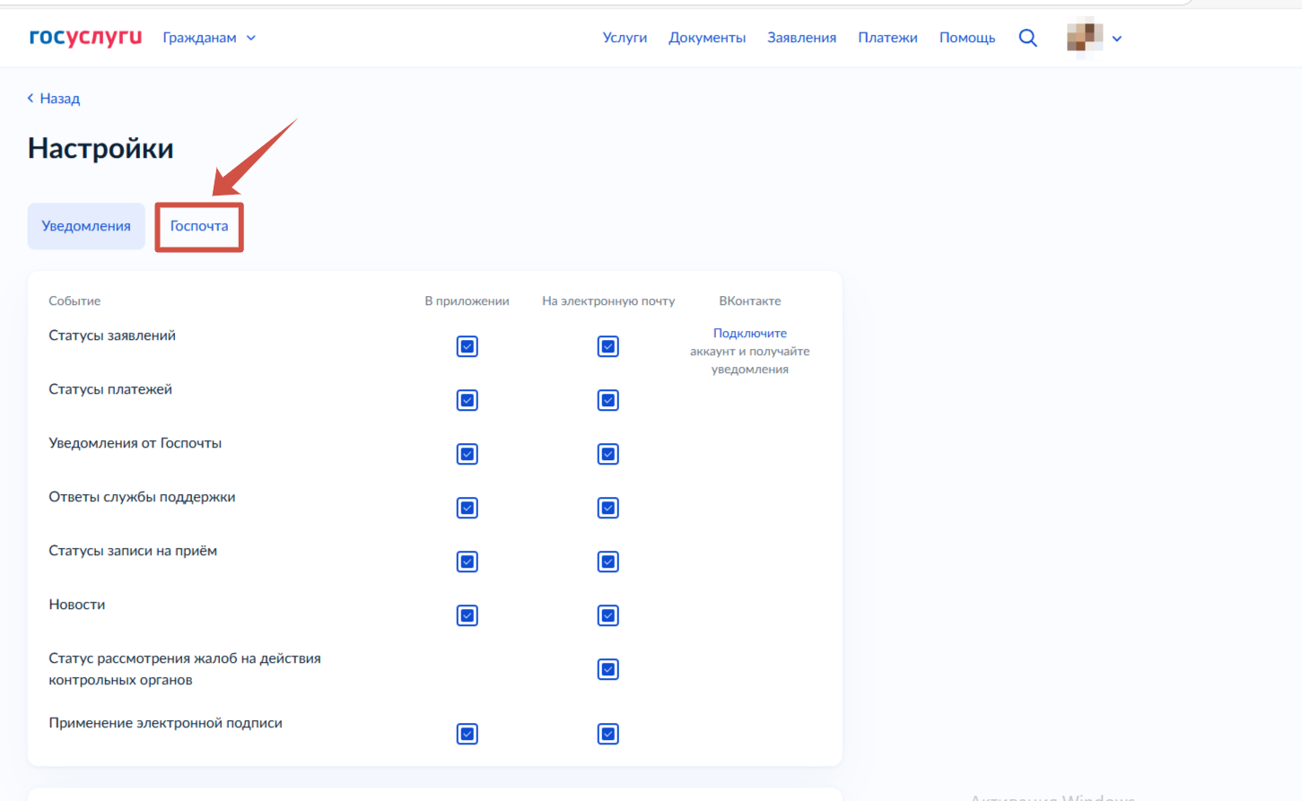The width and height of the screenshot is (1302, 801).
Task: Switch to the Госпочта tab
Action: click(x=199, y=226)
